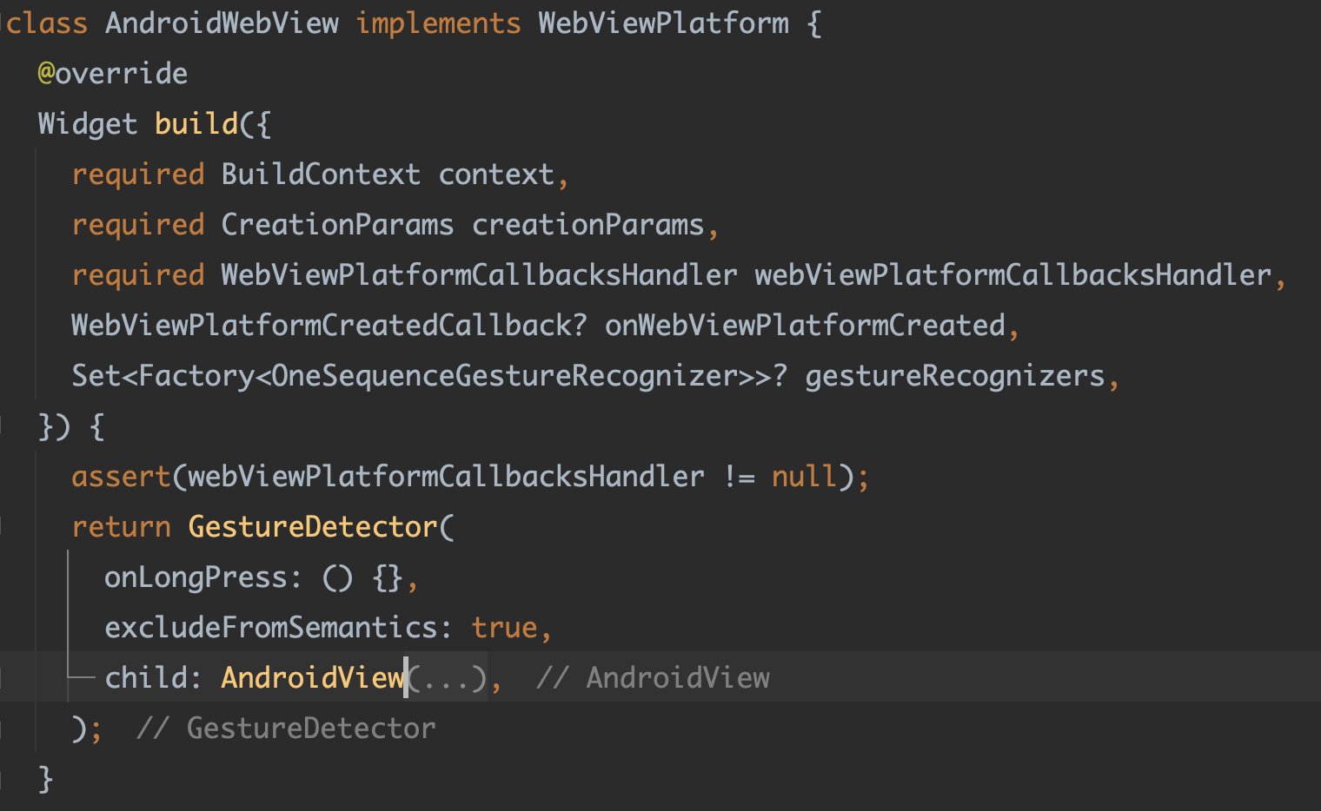Click the null keyword in assert

point(804,477)
